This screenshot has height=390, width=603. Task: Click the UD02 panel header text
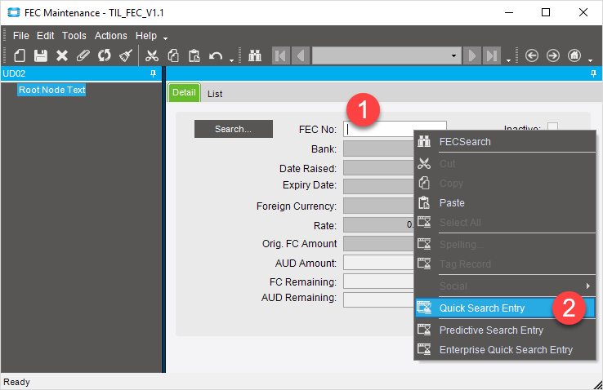click(x=14, y=73)
